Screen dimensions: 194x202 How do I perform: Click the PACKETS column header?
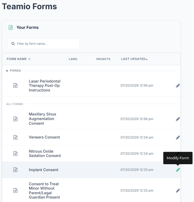click(x=103, y=59)
